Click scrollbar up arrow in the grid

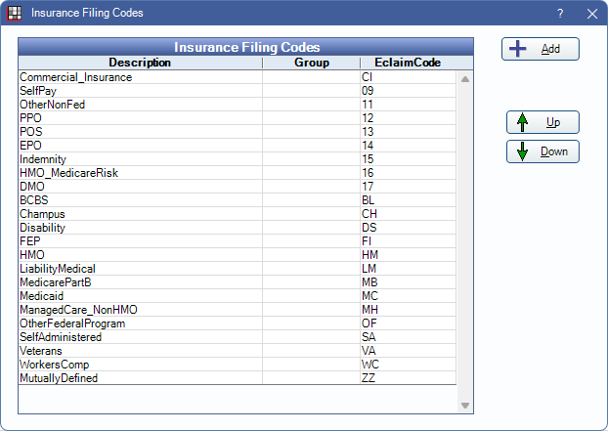(465, 78)
